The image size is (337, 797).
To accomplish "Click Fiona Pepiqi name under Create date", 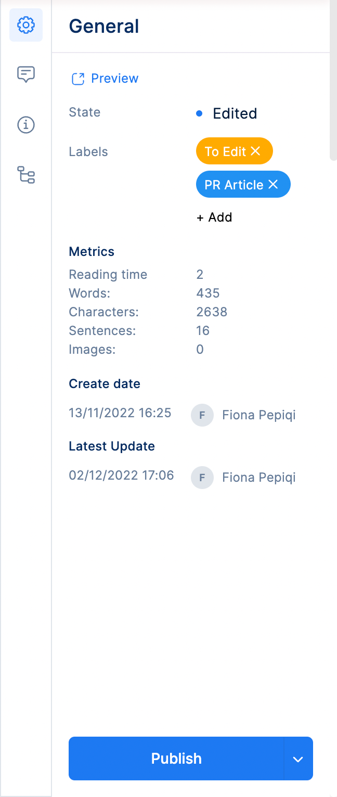I will [x=258, y=415].
